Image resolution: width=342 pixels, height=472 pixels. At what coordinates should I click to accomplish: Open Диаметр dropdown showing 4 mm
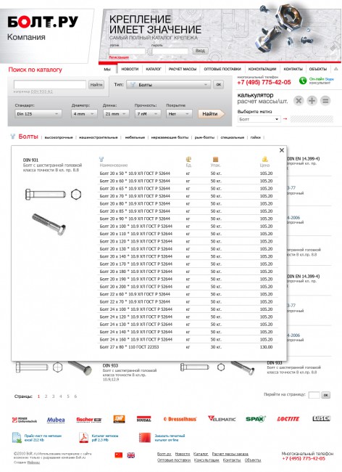tap(84, 114)
